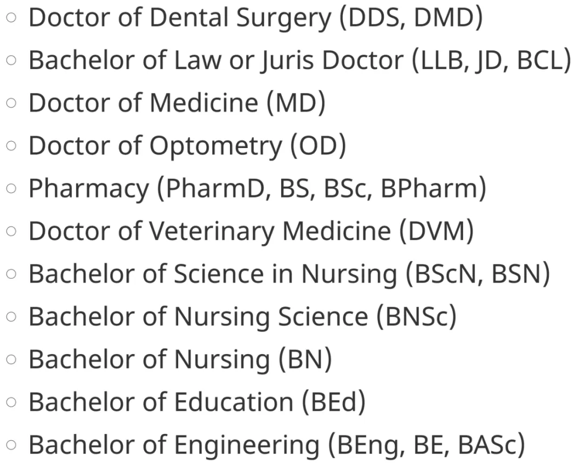Select the Bachelor of Law or Juris Doctor entry
Image resolution: width=583 pixels, height=468 pixels.
tap(299, 61)
